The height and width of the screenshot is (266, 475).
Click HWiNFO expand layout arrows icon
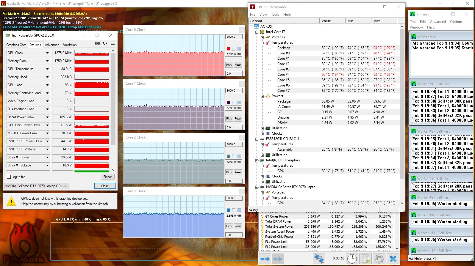(265, 259)
